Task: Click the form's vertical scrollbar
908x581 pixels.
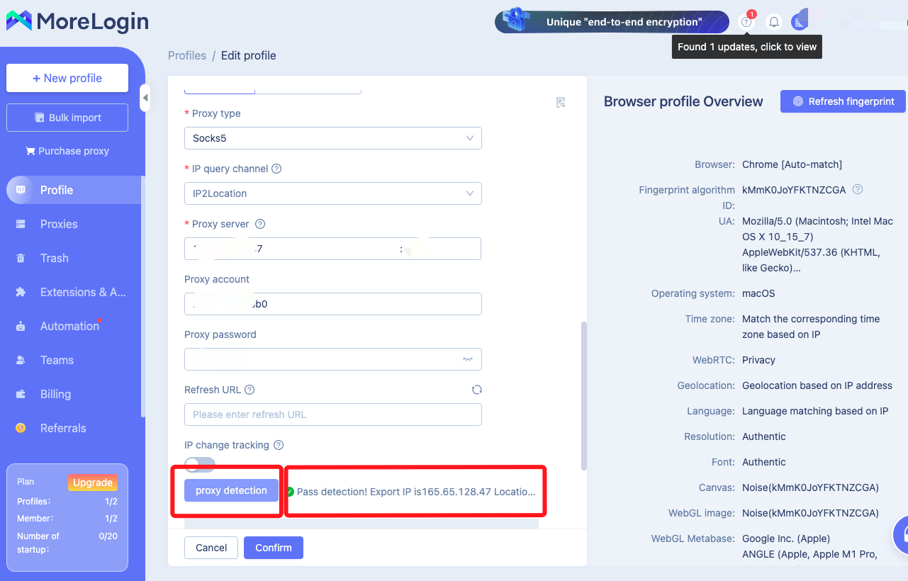Action: point(584,395)
